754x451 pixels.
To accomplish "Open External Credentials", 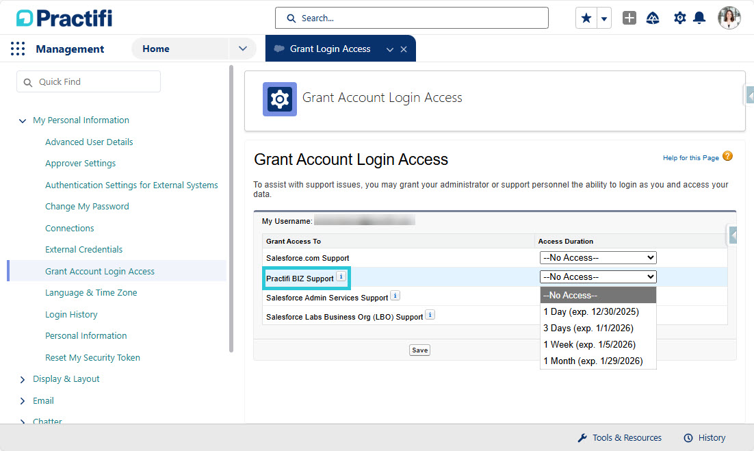I will click(83, 250).
